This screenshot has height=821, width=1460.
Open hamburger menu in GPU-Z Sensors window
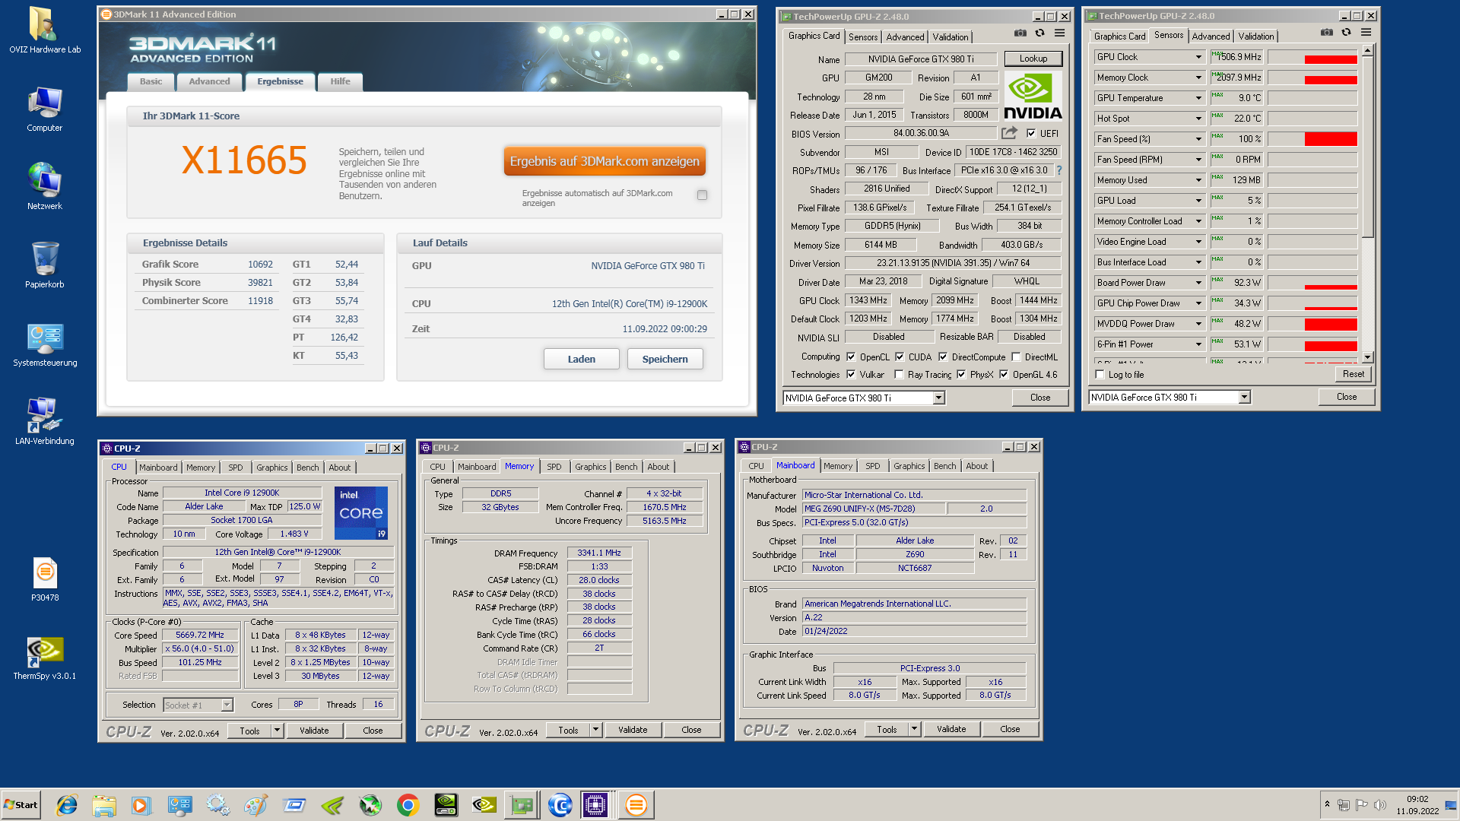1366,33
